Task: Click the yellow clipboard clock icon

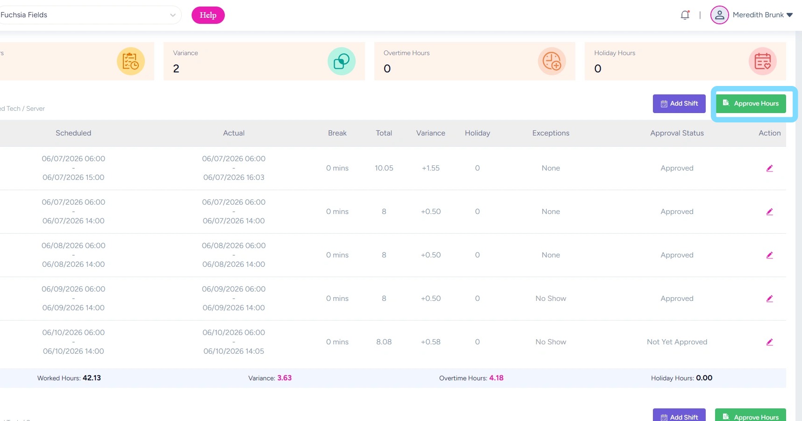Action: [x=130, y=61]
